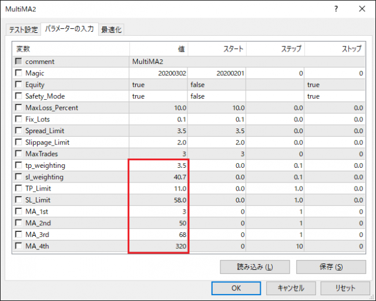The image size is (376, 301).
Task: Check the MA_2nd checkbox
Action: (18, 223)
